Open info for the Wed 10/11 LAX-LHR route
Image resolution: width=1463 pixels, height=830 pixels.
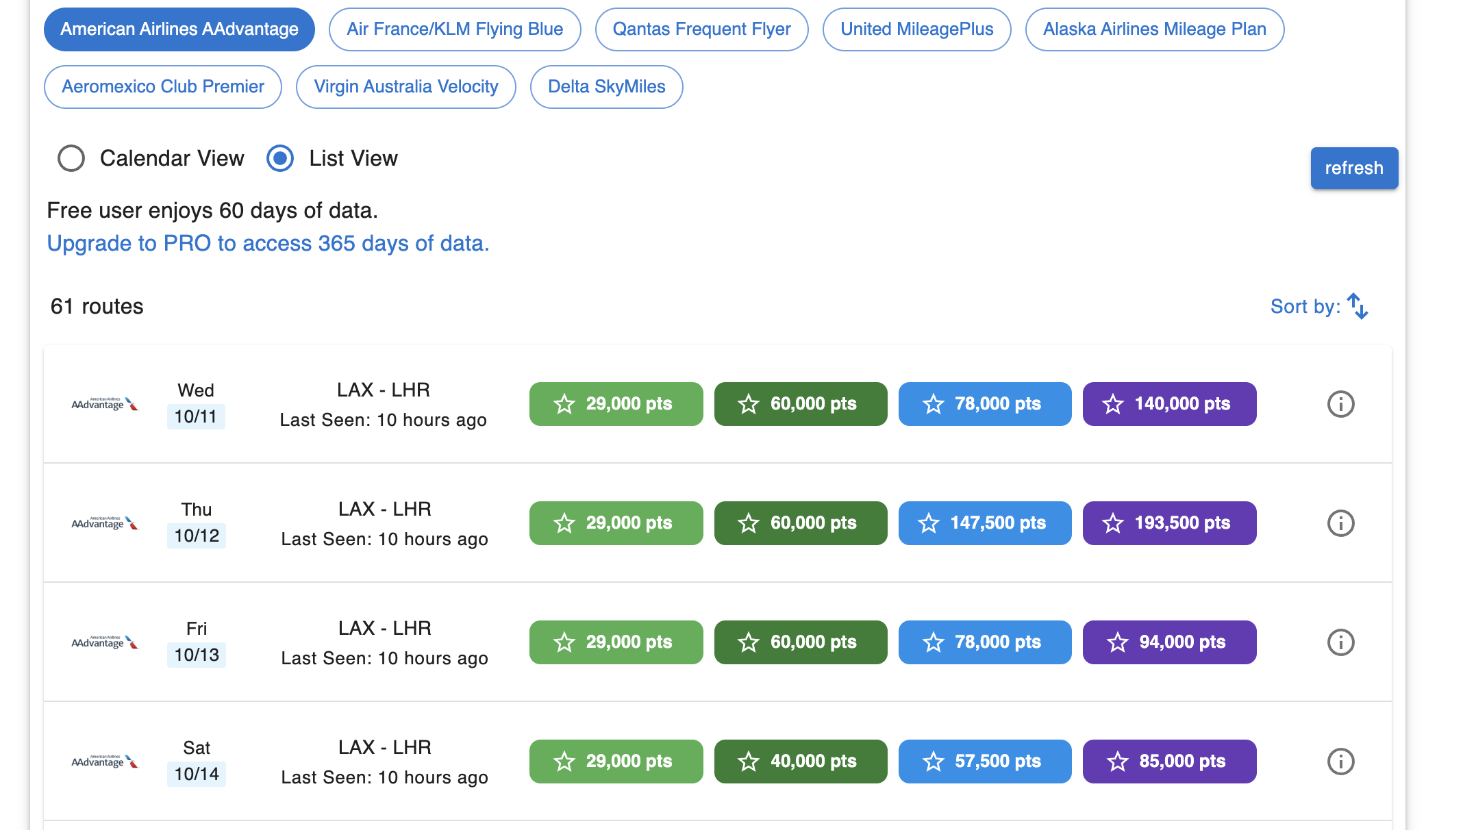(1341, 404)
